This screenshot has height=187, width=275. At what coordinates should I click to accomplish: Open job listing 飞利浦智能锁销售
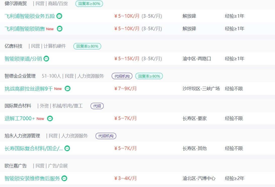(x=25, y=29)
